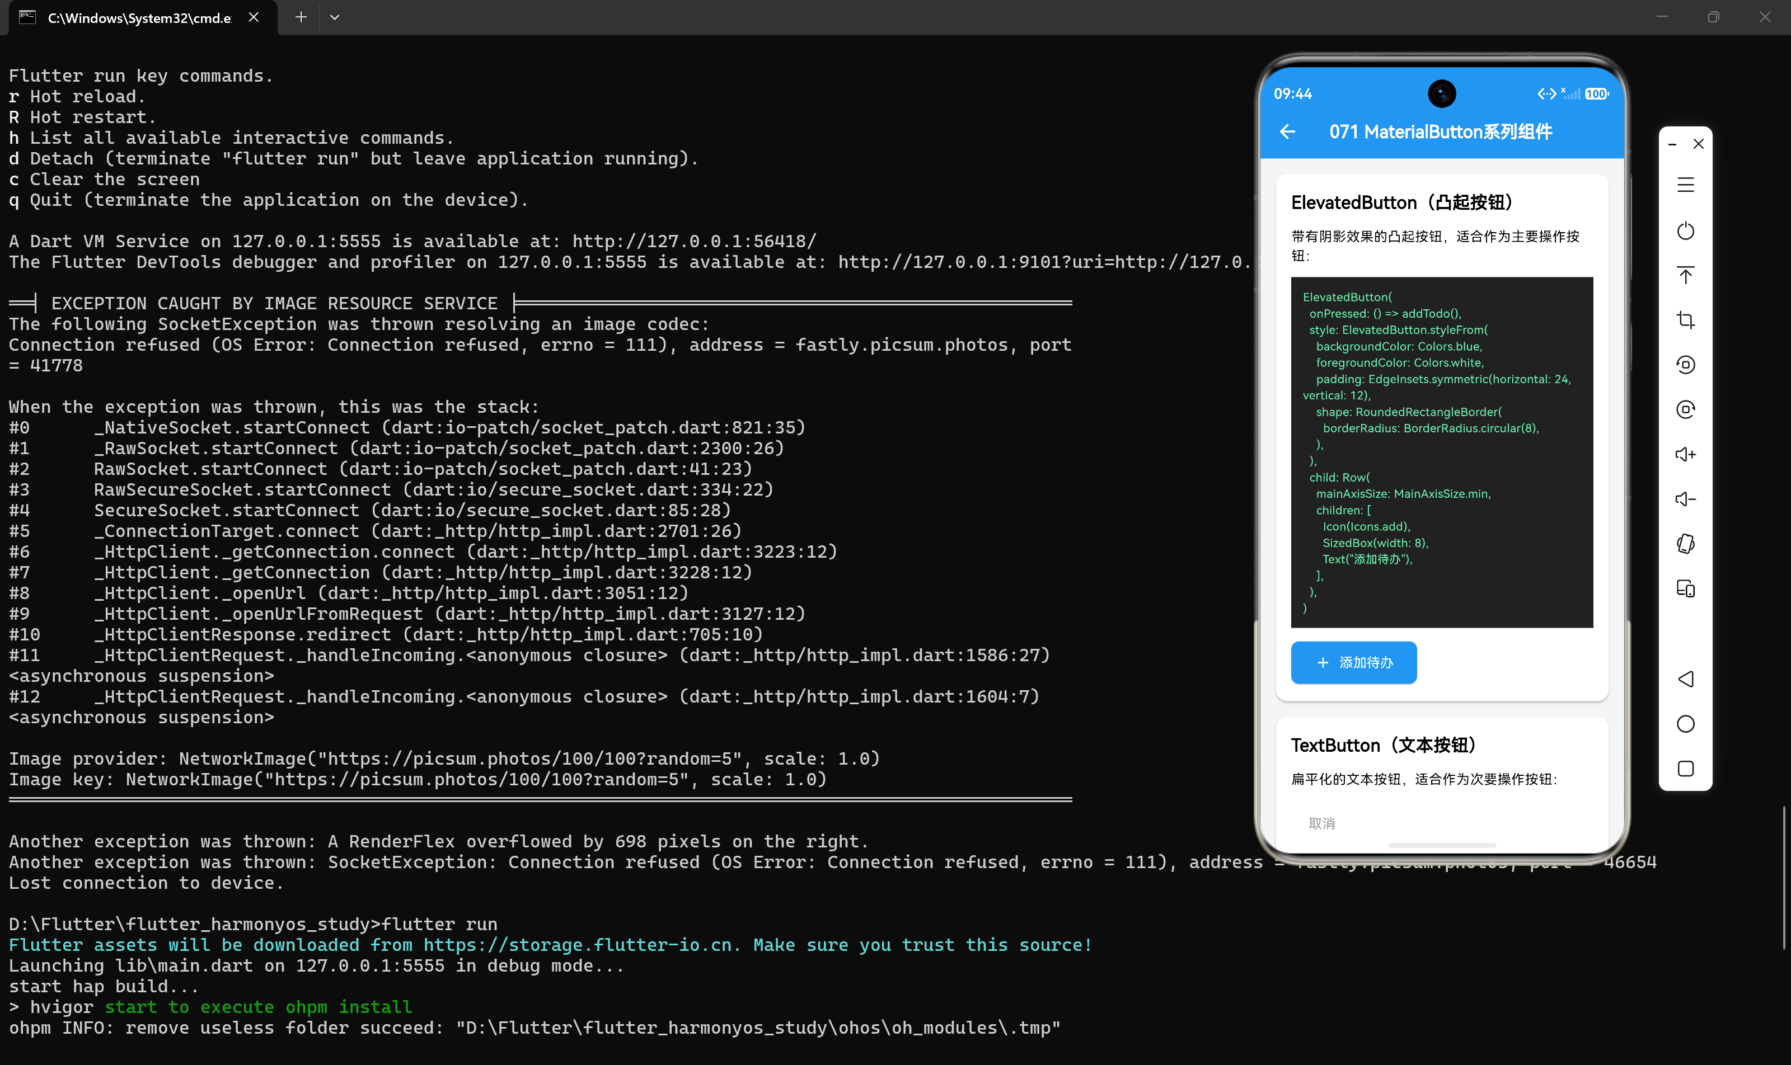Tap the back arrow in the app header
The image size is (1791, 1065).
(x=1288, y=132)
